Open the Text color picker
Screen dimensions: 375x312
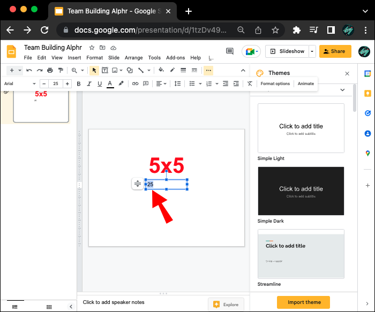pyautogui.click(x=110, y=84)
